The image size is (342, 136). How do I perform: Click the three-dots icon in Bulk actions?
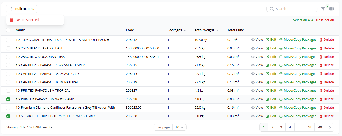point(11,9)
